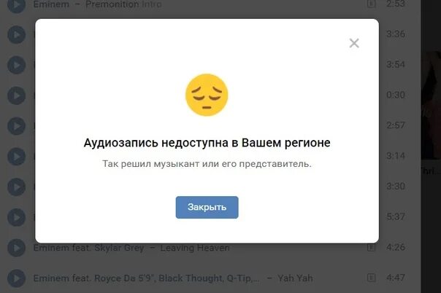Select the Yah Yah song title
The width and height of the screenshot is (441, 293).
[x=295, y=278]
